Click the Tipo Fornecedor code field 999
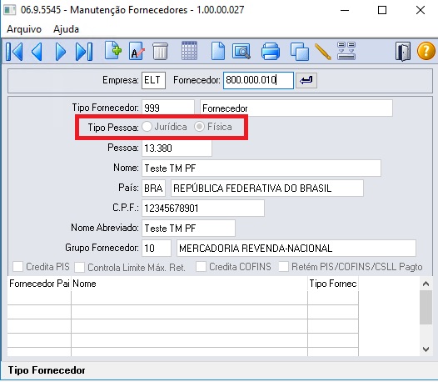 coord(168,108)
